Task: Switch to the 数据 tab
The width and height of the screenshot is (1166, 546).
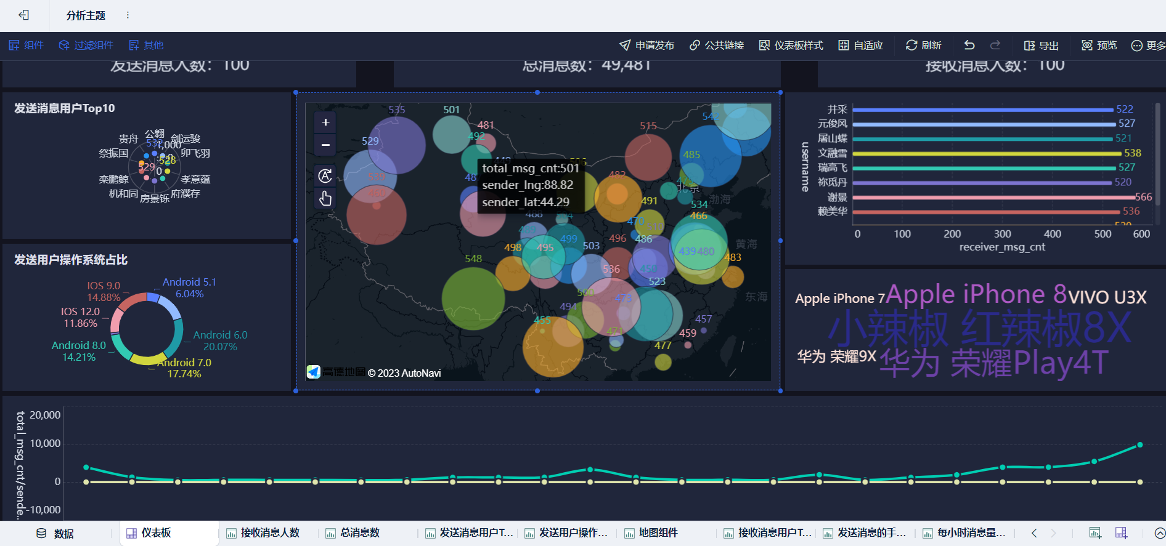Action: [55, 533]
